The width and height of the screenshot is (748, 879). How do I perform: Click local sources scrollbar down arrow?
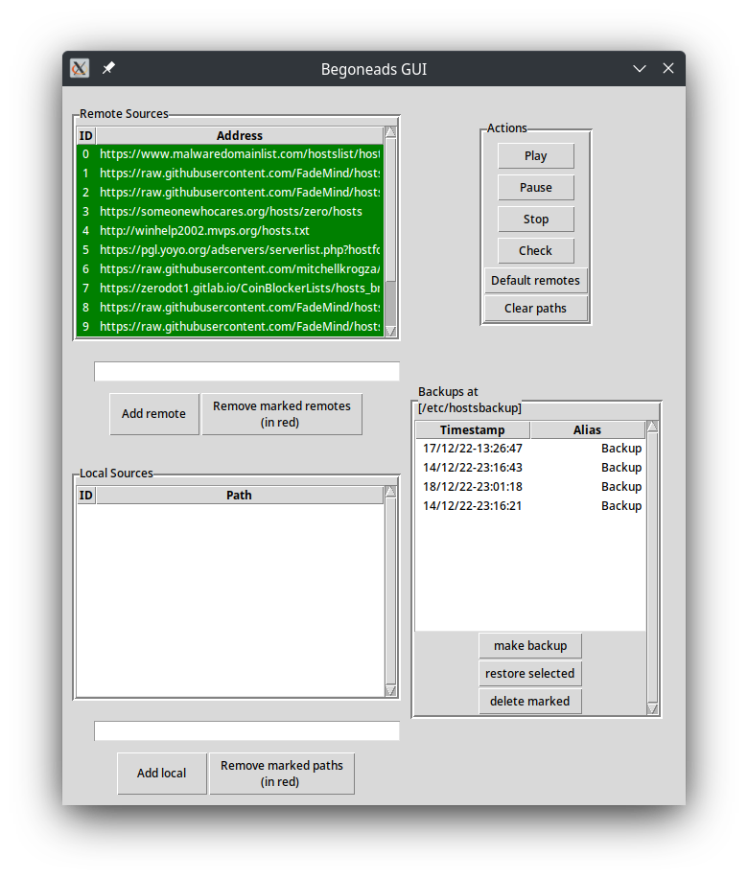tap(391, 690)
